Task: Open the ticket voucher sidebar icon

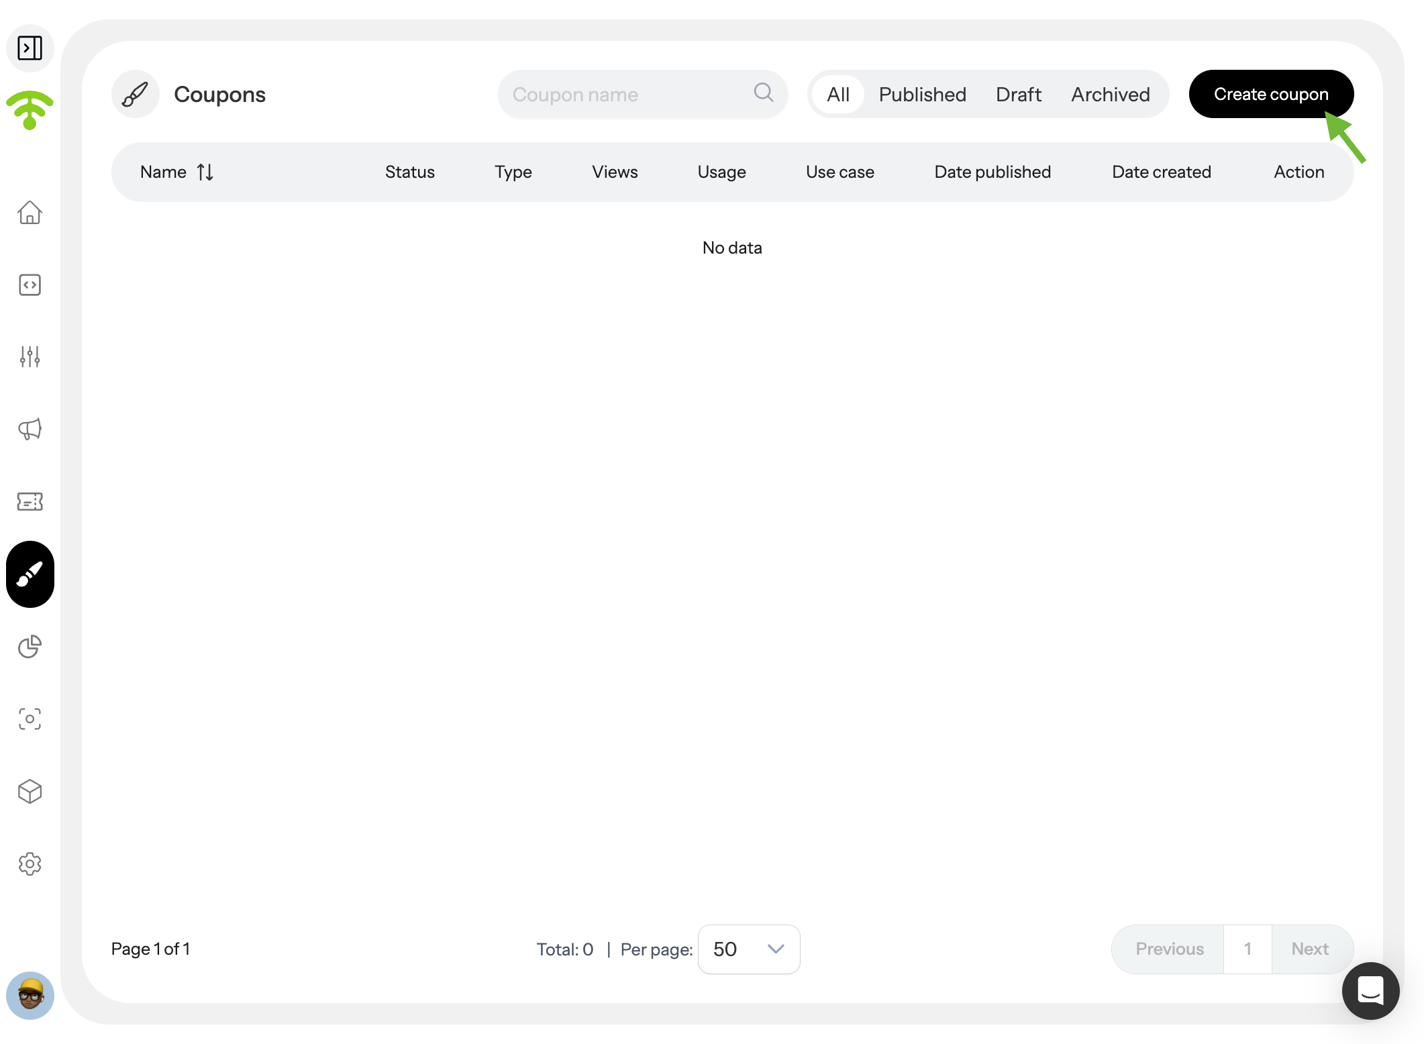Action: 30,501
